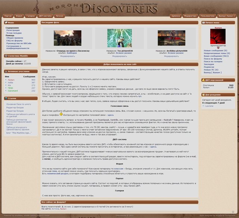Open user Антоха in who's online
This screenshot has height=218, width=239.
(55, 209)
